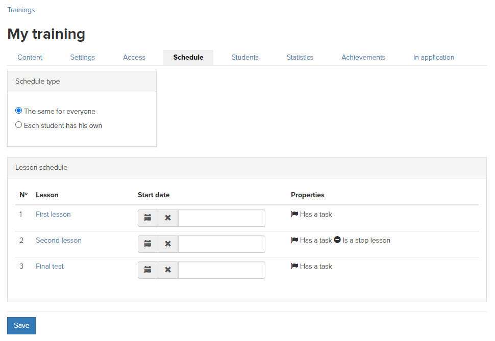
Task: Clear start date of Second lesson
Action: [x=168, y=244]
